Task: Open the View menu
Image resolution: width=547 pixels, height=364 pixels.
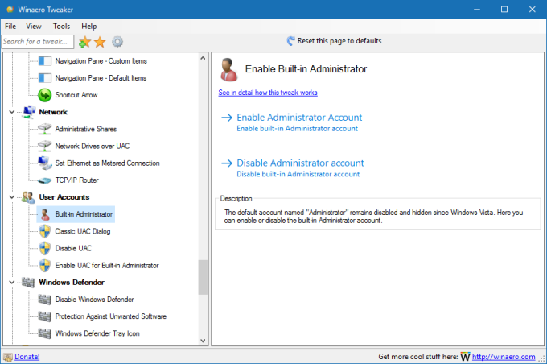Action: click(34, 27)
